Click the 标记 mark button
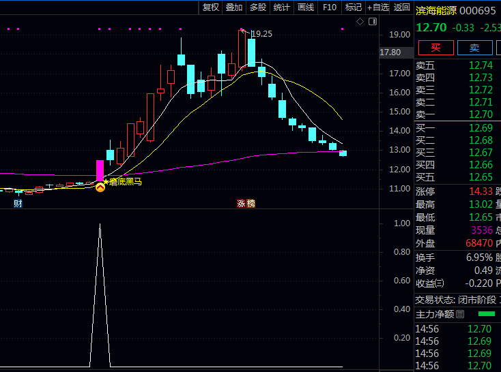This screenshot has width=501, height=372. click(x=354, y=7)
